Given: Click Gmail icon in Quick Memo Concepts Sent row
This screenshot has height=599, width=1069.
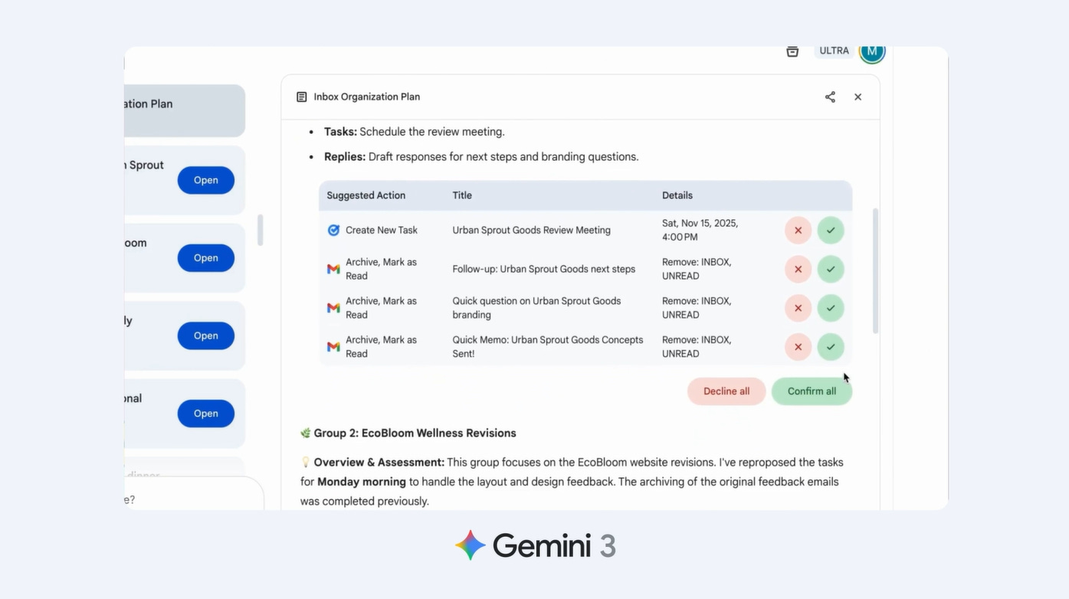Looking at the screenshot, I should (x=333, y=347).
